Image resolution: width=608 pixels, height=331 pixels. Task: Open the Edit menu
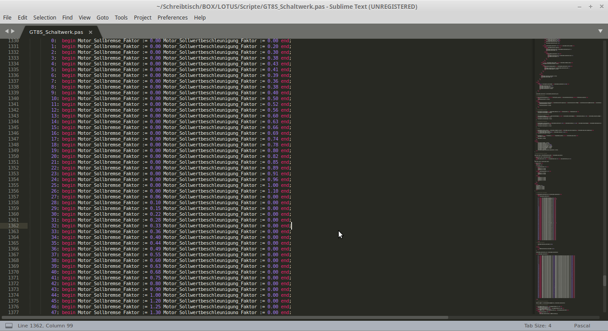(22, 17)
